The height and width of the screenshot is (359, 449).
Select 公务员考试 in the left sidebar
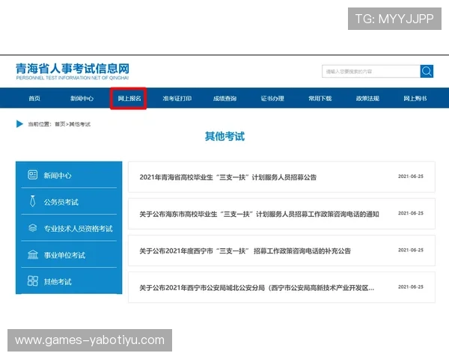pyautogui.click(x=61, y=202)
